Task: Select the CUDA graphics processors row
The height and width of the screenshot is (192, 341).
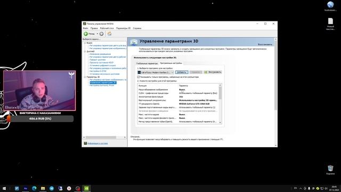Action: point(178,93)
